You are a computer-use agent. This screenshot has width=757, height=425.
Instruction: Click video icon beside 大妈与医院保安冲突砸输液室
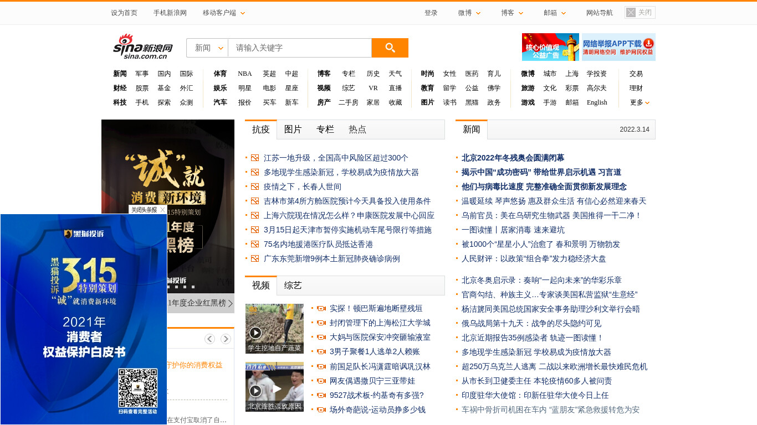click(321, 337)
